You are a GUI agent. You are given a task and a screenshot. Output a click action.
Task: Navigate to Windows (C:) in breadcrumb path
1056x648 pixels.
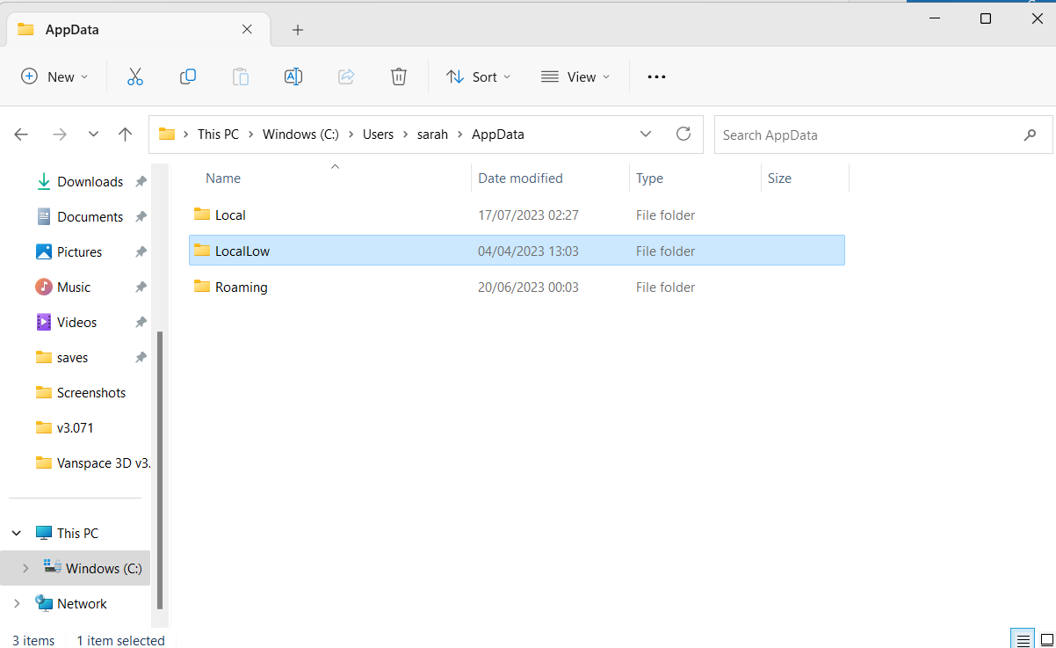[301, 135]
